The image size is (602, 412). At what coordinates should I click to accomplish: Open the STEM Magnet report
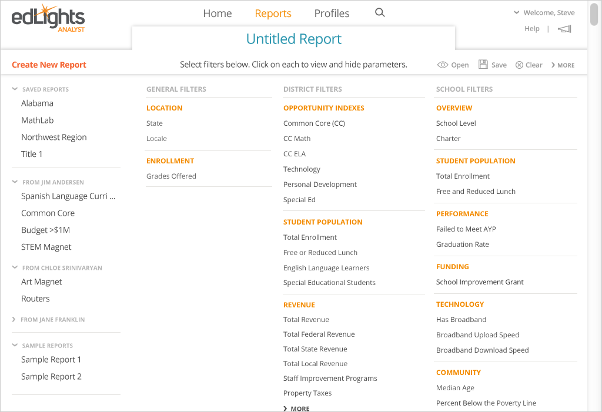[x=46, y=247]
